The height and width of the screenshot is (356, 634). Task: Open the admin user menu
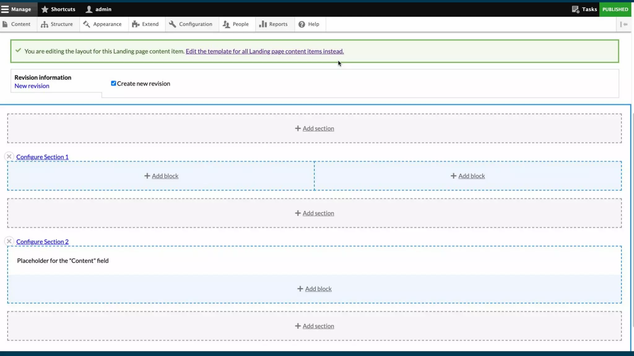(x=98, y=9)
